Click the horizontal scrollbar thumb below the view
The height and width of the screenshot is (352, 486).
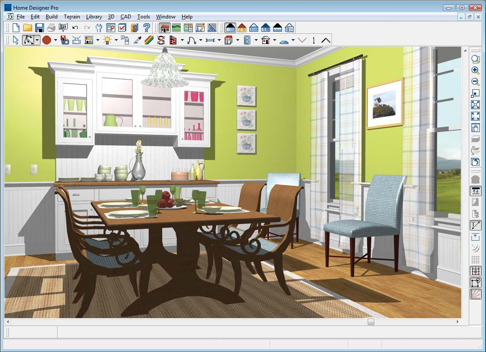371,322
